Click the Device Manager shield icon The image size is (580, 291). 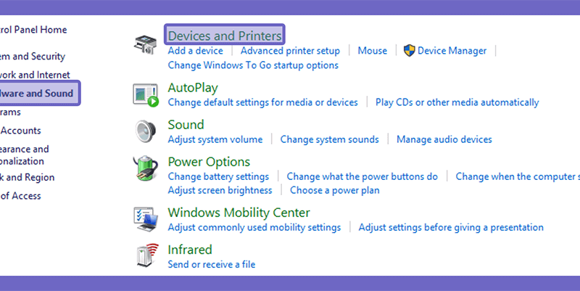click(409, 51)
